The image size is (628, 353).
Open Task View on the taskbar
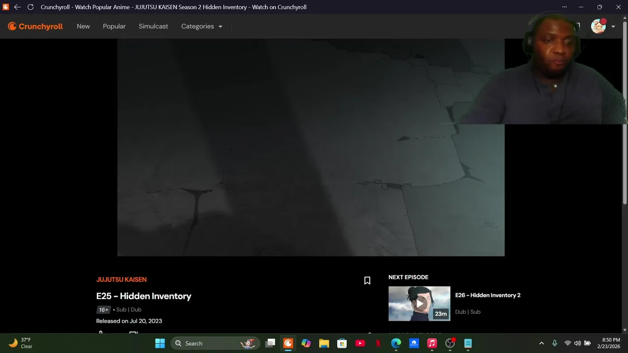(270, 343)
